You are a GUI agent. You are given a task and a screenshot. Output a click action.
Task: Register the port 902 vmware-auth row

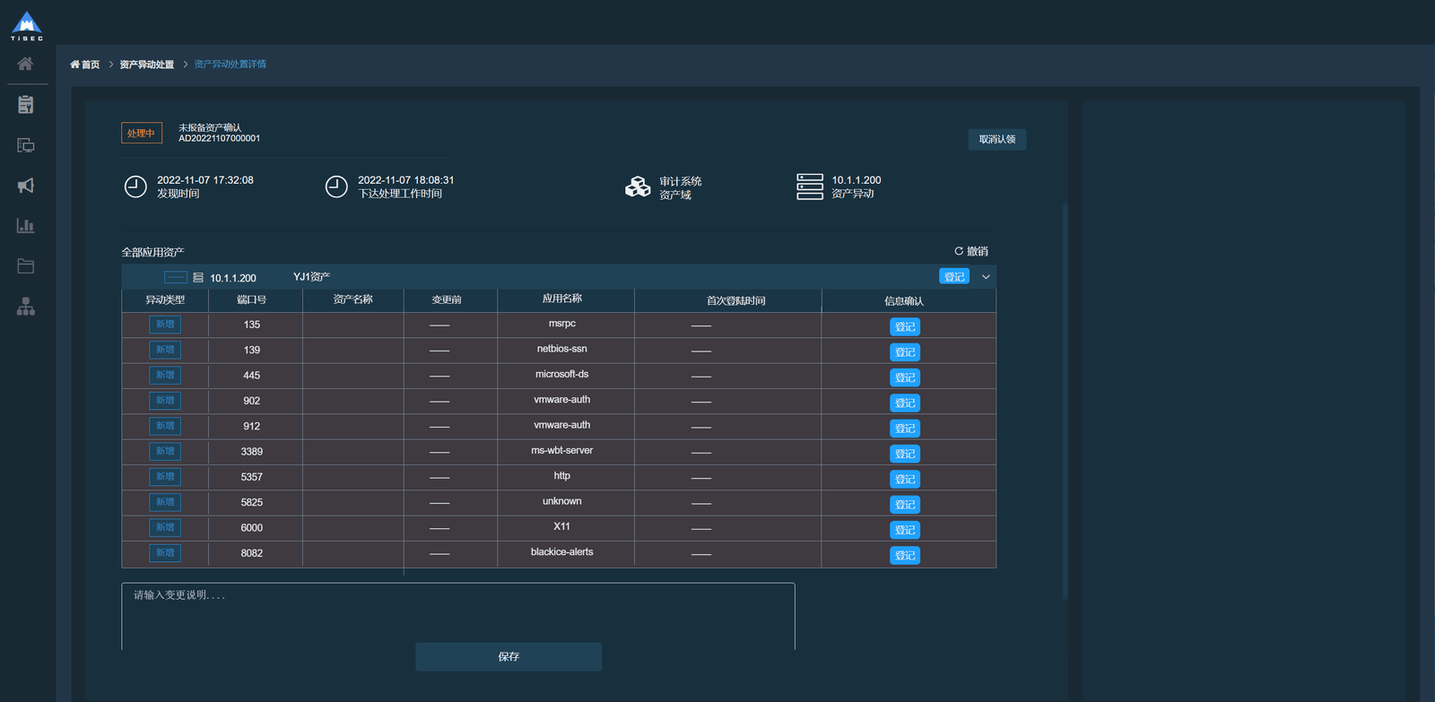point(905,403)
